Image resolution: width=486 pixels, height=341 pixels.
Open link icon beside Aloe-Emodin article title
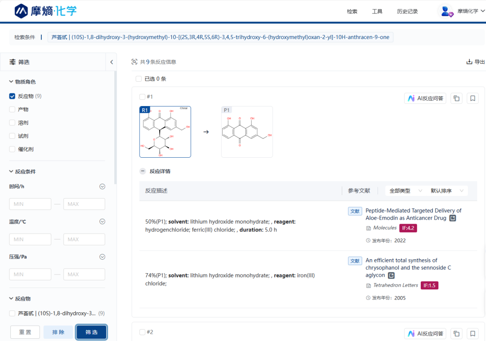point(453,218)
